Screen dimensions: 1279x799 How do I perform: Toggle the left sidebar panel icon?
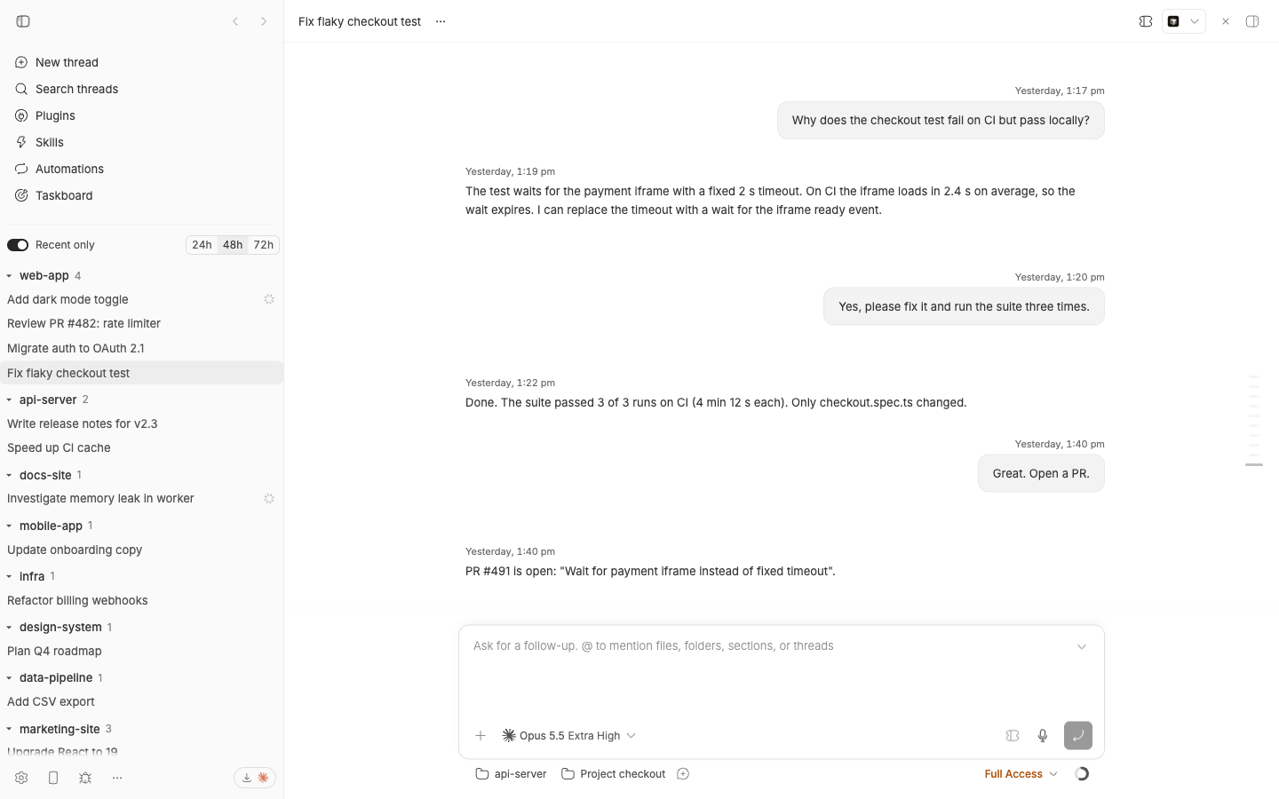pos(23,21)
